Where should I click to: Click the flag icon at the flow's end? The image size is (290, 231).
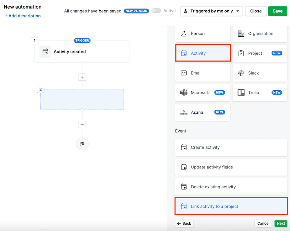[82, 144]
